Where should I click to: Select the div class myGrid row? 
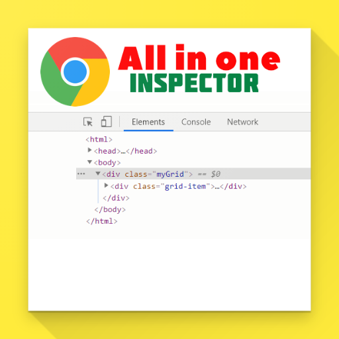(x=193, y=174)
